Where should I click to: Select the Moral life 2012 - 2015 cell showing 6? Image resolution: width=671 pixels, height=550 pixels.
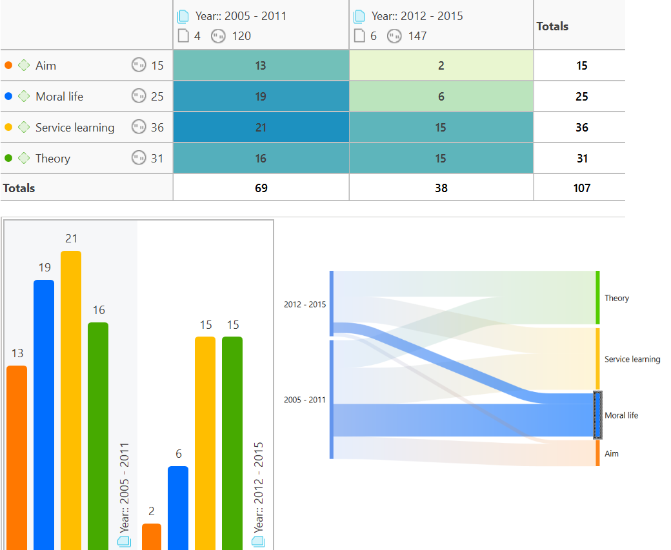(x=441, y=96)
